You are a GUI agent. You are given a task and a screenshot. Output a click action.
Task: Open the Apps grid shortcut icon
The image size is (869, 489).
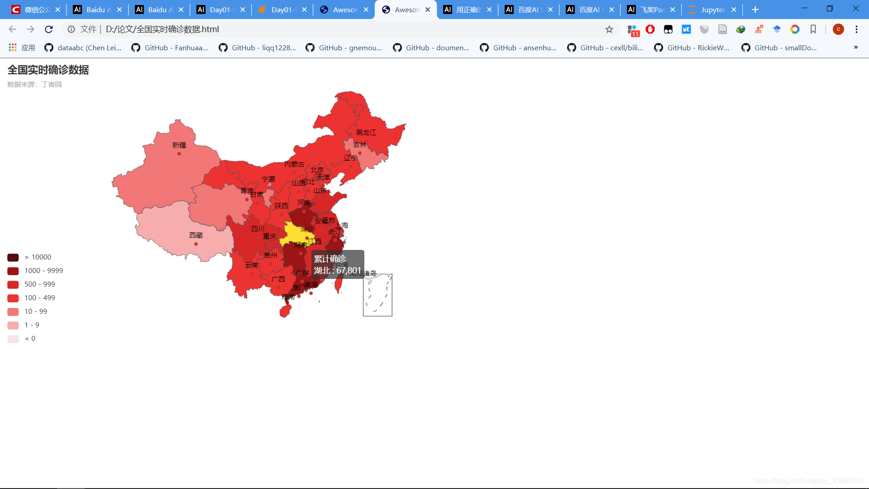[13, 48]
